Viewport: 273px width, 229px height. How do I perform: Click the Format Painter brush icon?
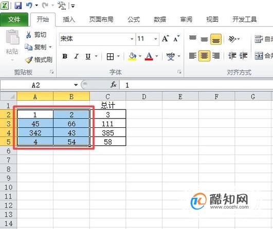click(x=29, y=60)
